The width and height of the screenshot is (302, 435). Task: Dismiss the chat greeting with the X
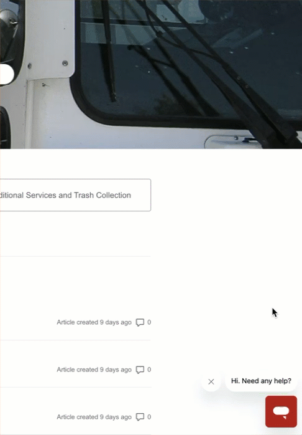point(211,382)
